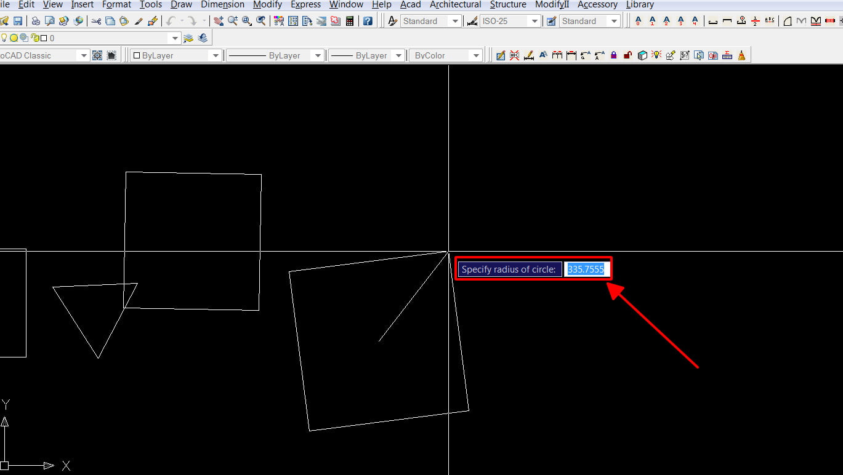
Task: Click the text height A2 icon
Action: tap(666, 21)
